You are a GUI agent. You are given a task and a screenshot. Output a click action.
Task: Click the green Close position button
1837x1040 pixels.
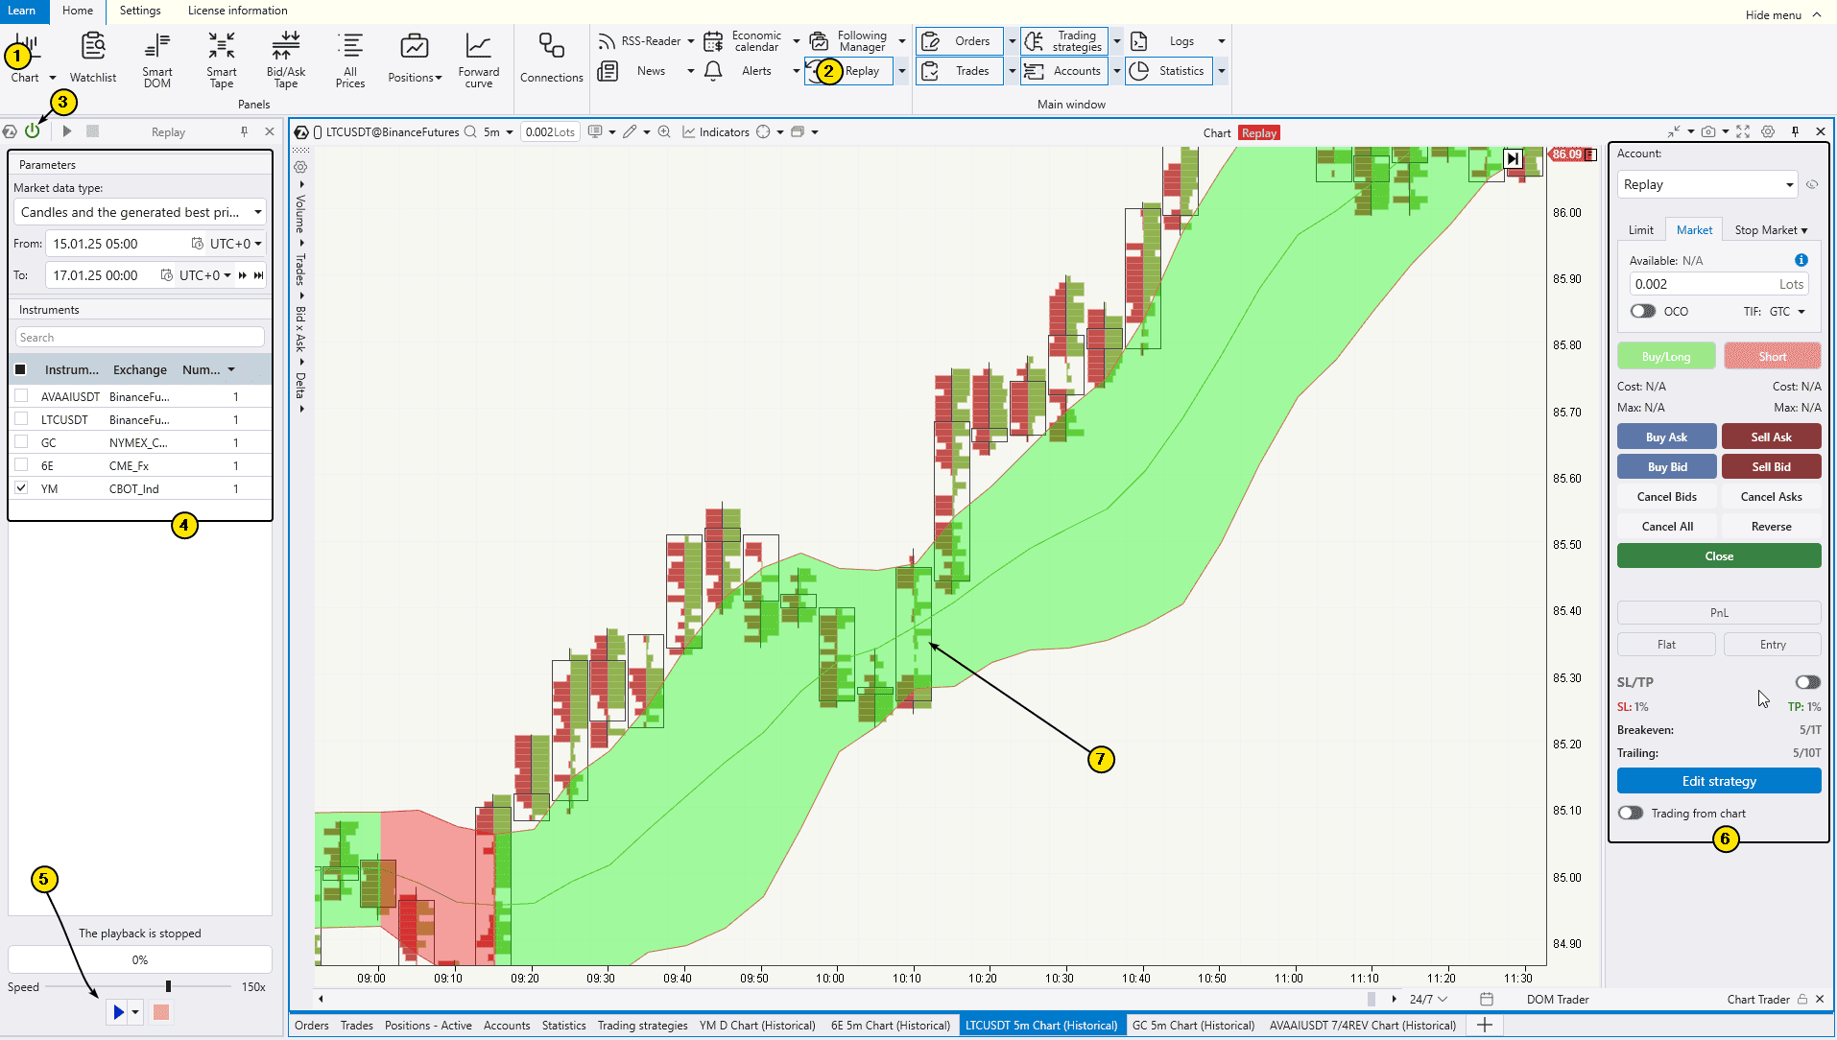pos(1718,555)
